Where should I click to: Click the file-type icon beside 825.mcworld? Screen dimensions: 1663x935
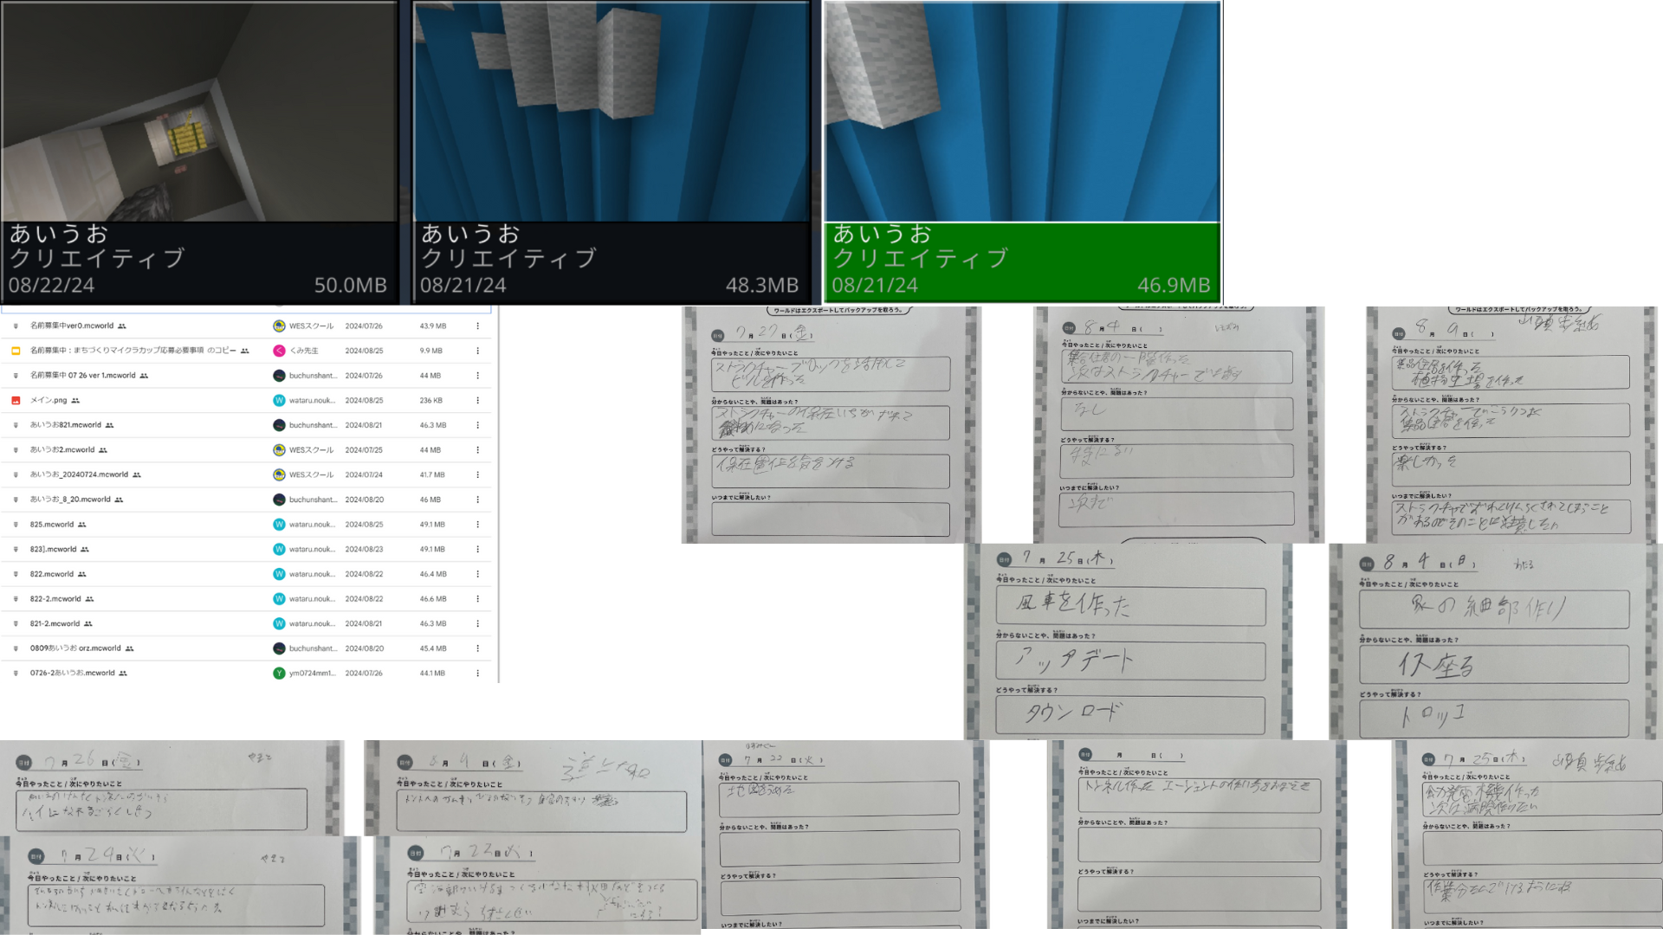[x=16, y=525]
